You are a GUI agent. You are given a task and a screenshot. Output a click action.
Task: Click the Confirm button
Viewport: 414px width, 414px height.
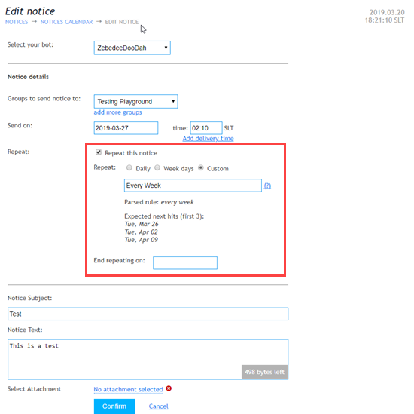pyautogui.click(x=114, y=406)
